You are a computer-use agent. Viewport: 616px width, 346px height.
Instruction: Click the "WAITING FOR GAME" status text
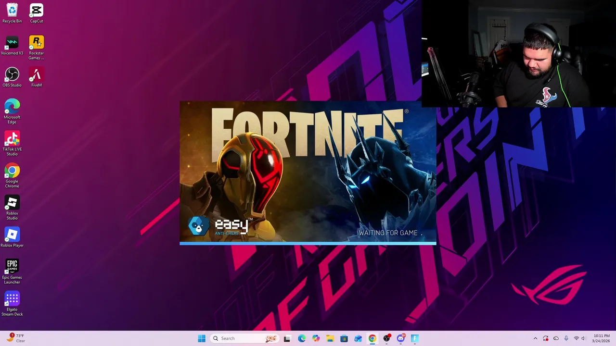(390, 233)
